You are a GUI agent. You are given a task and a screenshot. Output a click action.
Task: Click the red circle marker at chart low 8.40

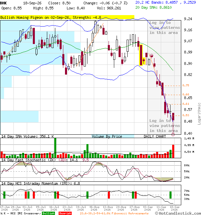173,134
